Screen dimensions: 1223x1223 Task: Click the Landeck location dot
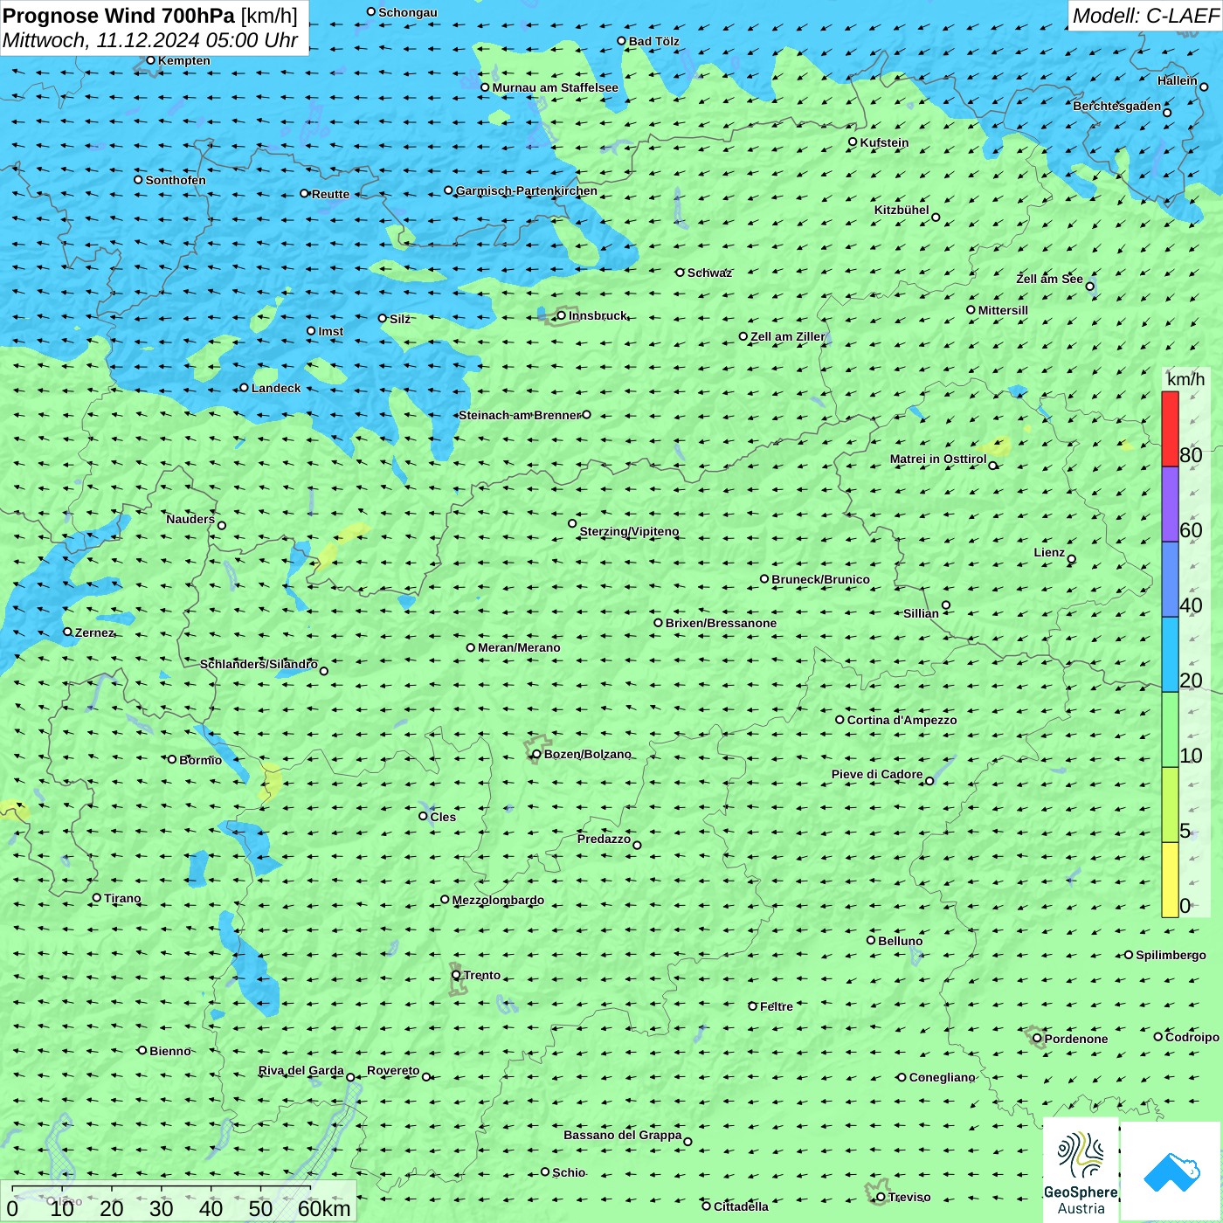click(x=245, y=388)
